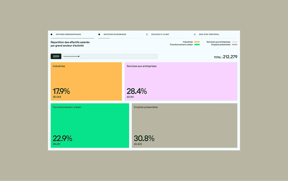Switch to the Mutations Économiques tab

(x=115, y=34)
